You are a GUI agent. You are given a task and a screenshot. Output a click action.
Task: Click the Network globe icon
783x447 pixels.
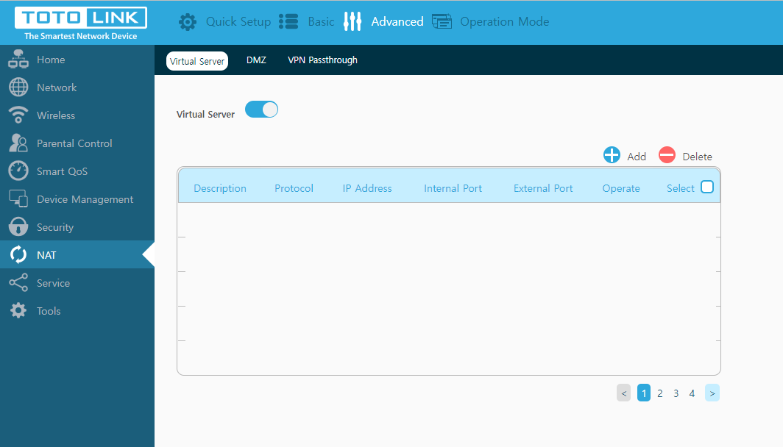point(18,87)
